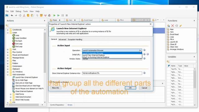Collapse the Loops folder
The image size is (199, 112).
[7, 33]
